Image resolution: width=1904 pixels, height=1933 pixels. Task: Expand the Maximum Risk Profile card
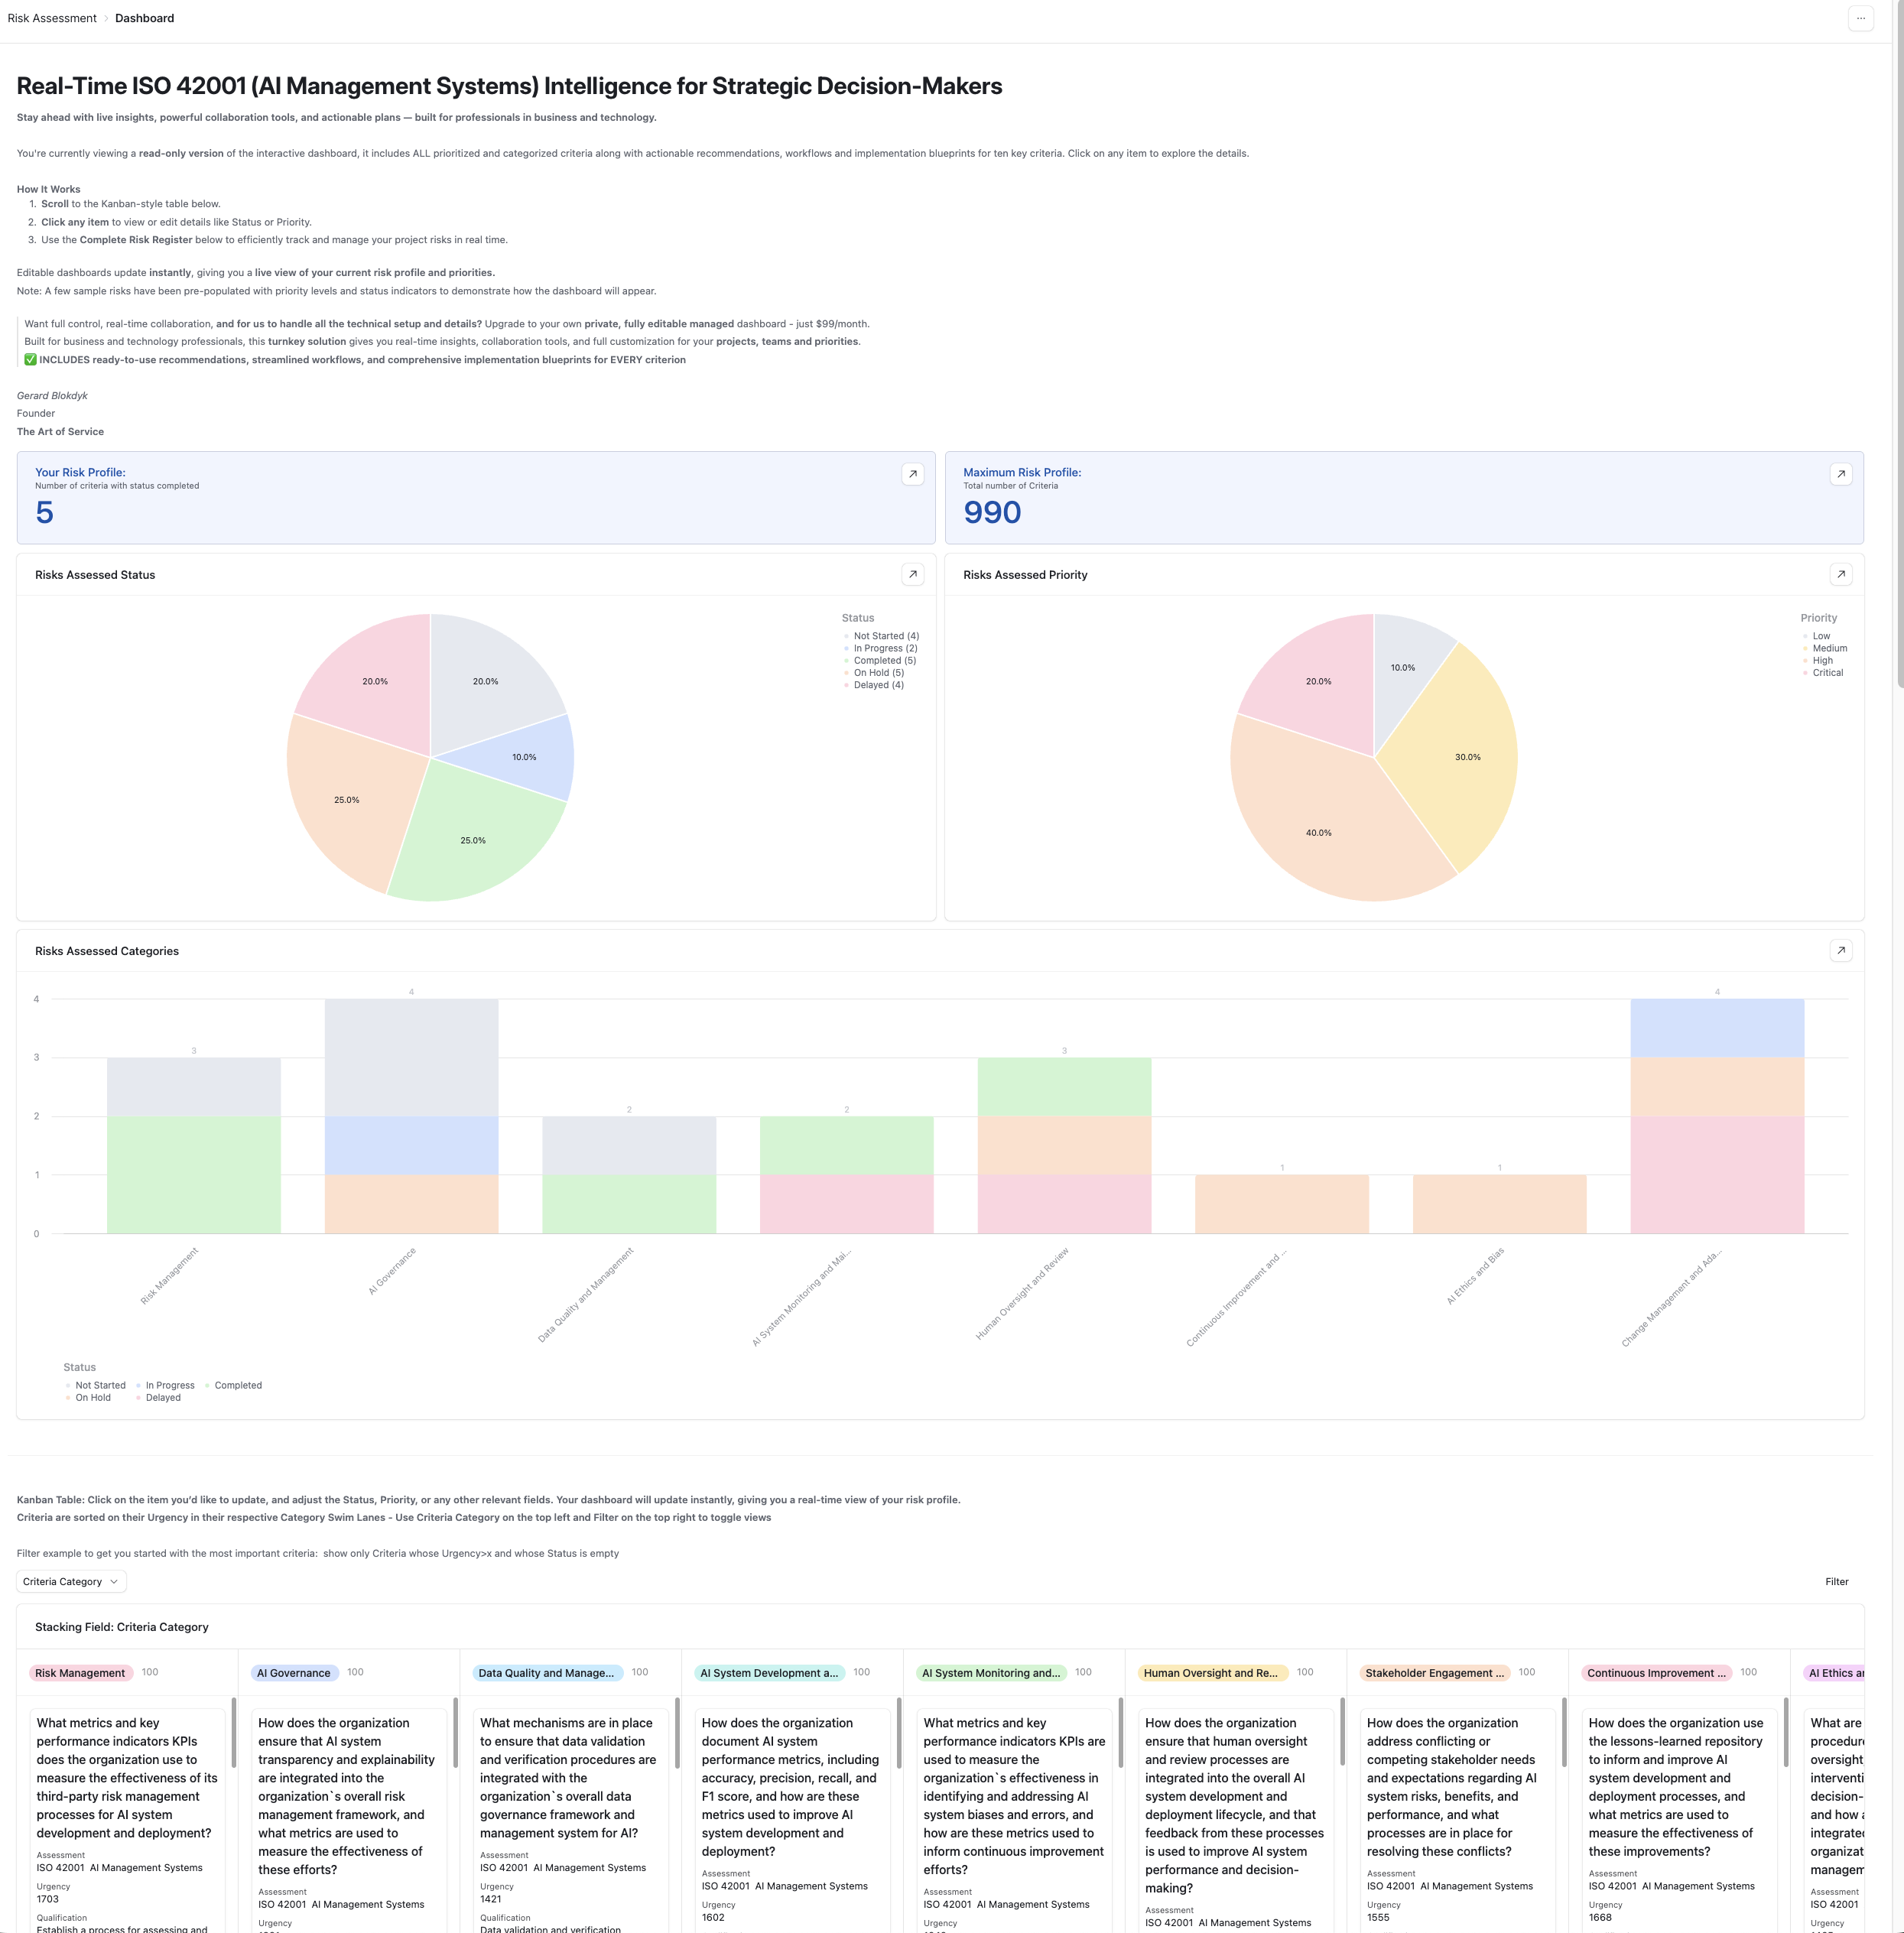[x=1841, y=474]
